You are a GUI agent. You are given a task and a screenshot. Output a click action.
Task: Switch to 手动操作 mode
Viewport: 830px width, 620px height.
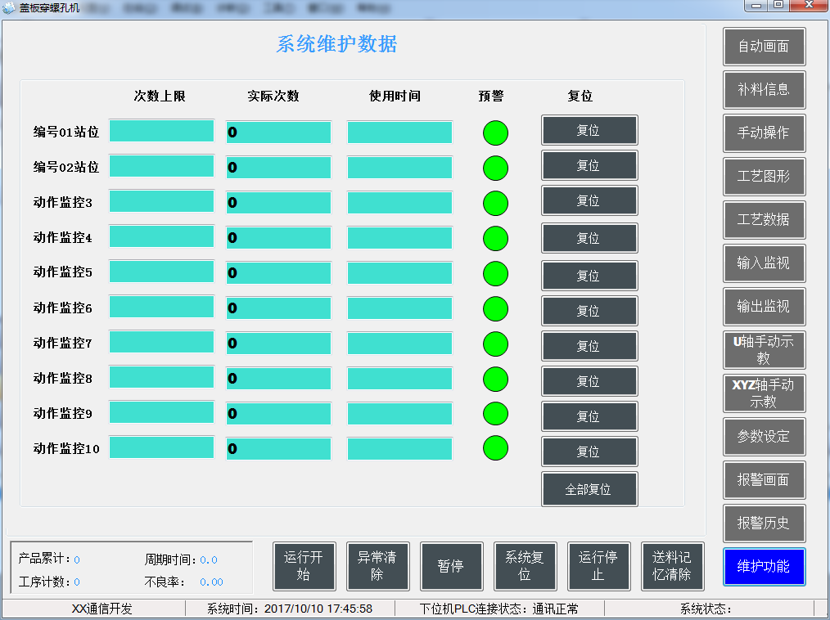[764, 133]
